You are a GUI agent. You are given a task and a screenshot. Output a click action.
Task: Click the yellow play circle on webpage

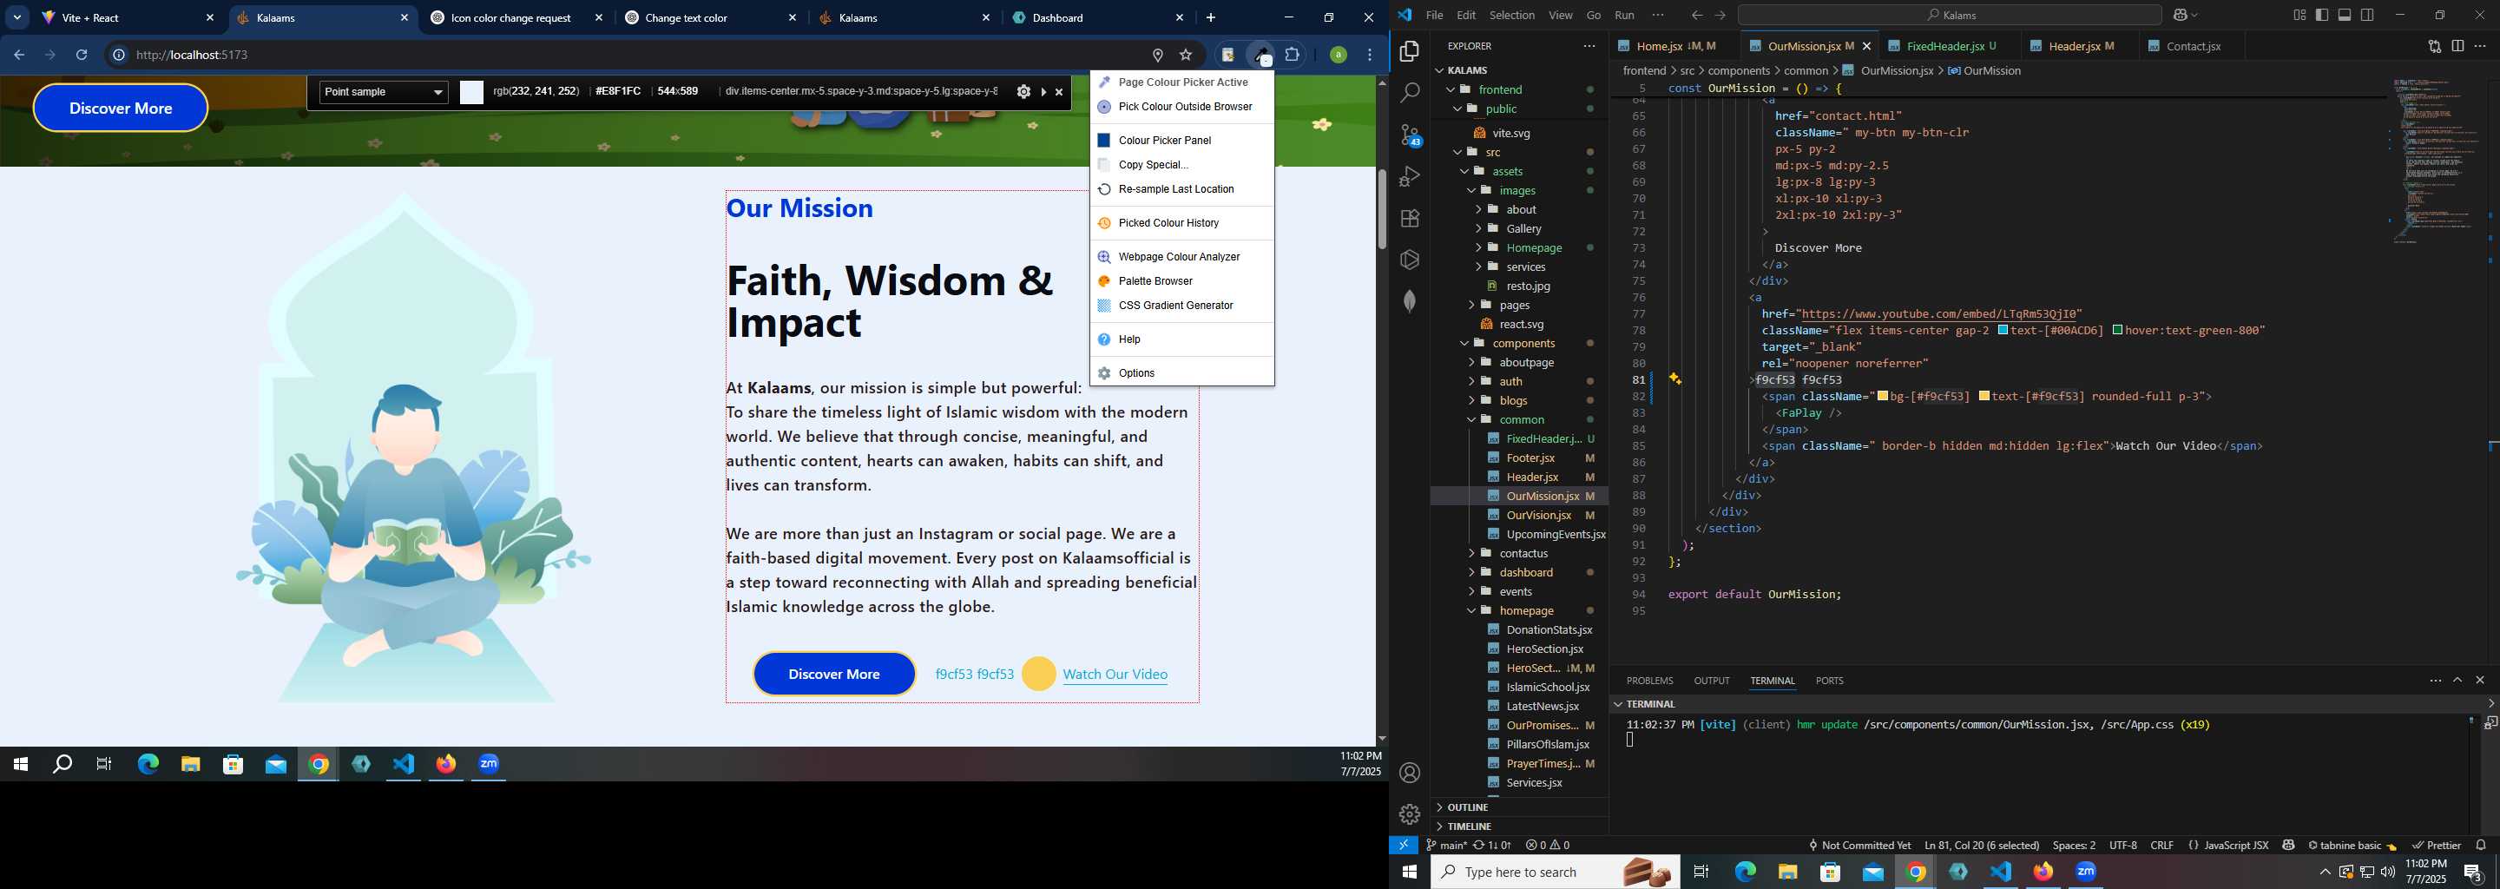(1038, 674)
